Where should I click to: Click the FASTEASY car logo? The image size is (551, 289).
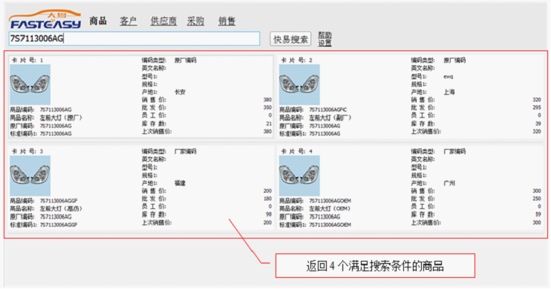point(45,19)
